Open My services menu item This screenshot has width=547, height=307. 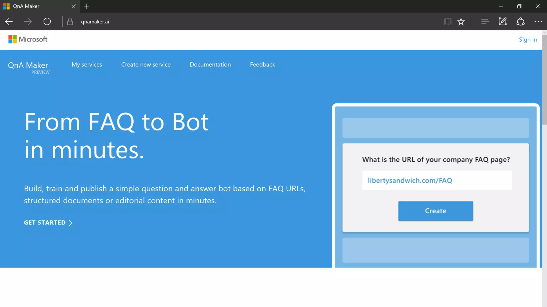point(87,64)
